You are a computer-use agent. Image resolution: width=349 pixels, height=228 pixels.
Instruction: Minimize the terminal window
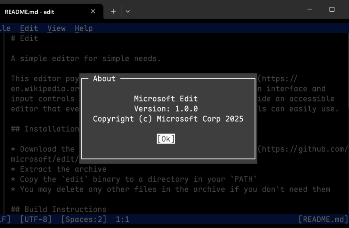click(310, 9)
